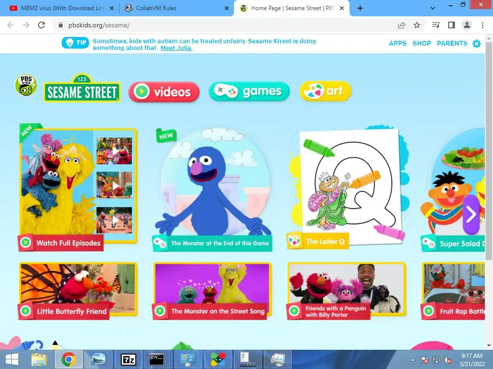Open Chrome three-dot menu

(x=482, y=25)
